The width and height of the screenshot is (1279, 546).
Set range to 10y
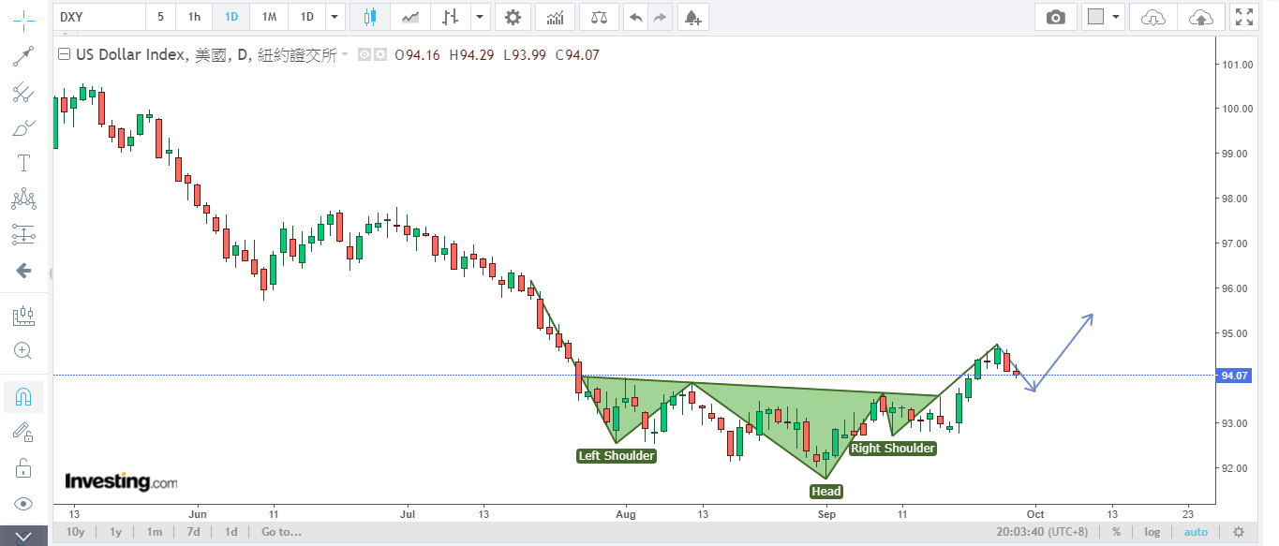(x=75, y=532)
